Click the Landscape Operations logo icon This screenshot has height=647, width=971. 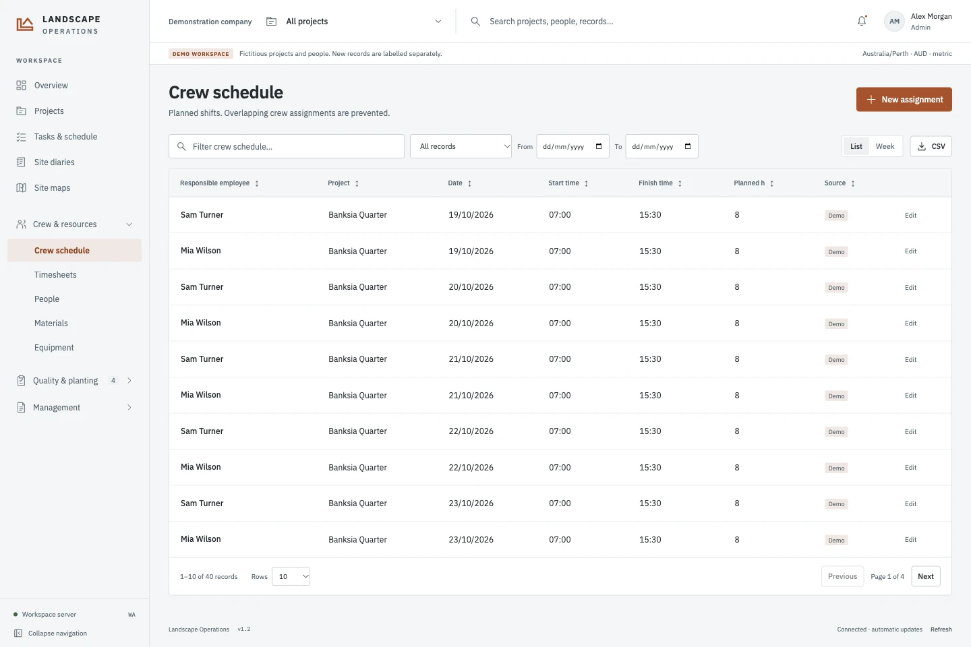(25, 25)
